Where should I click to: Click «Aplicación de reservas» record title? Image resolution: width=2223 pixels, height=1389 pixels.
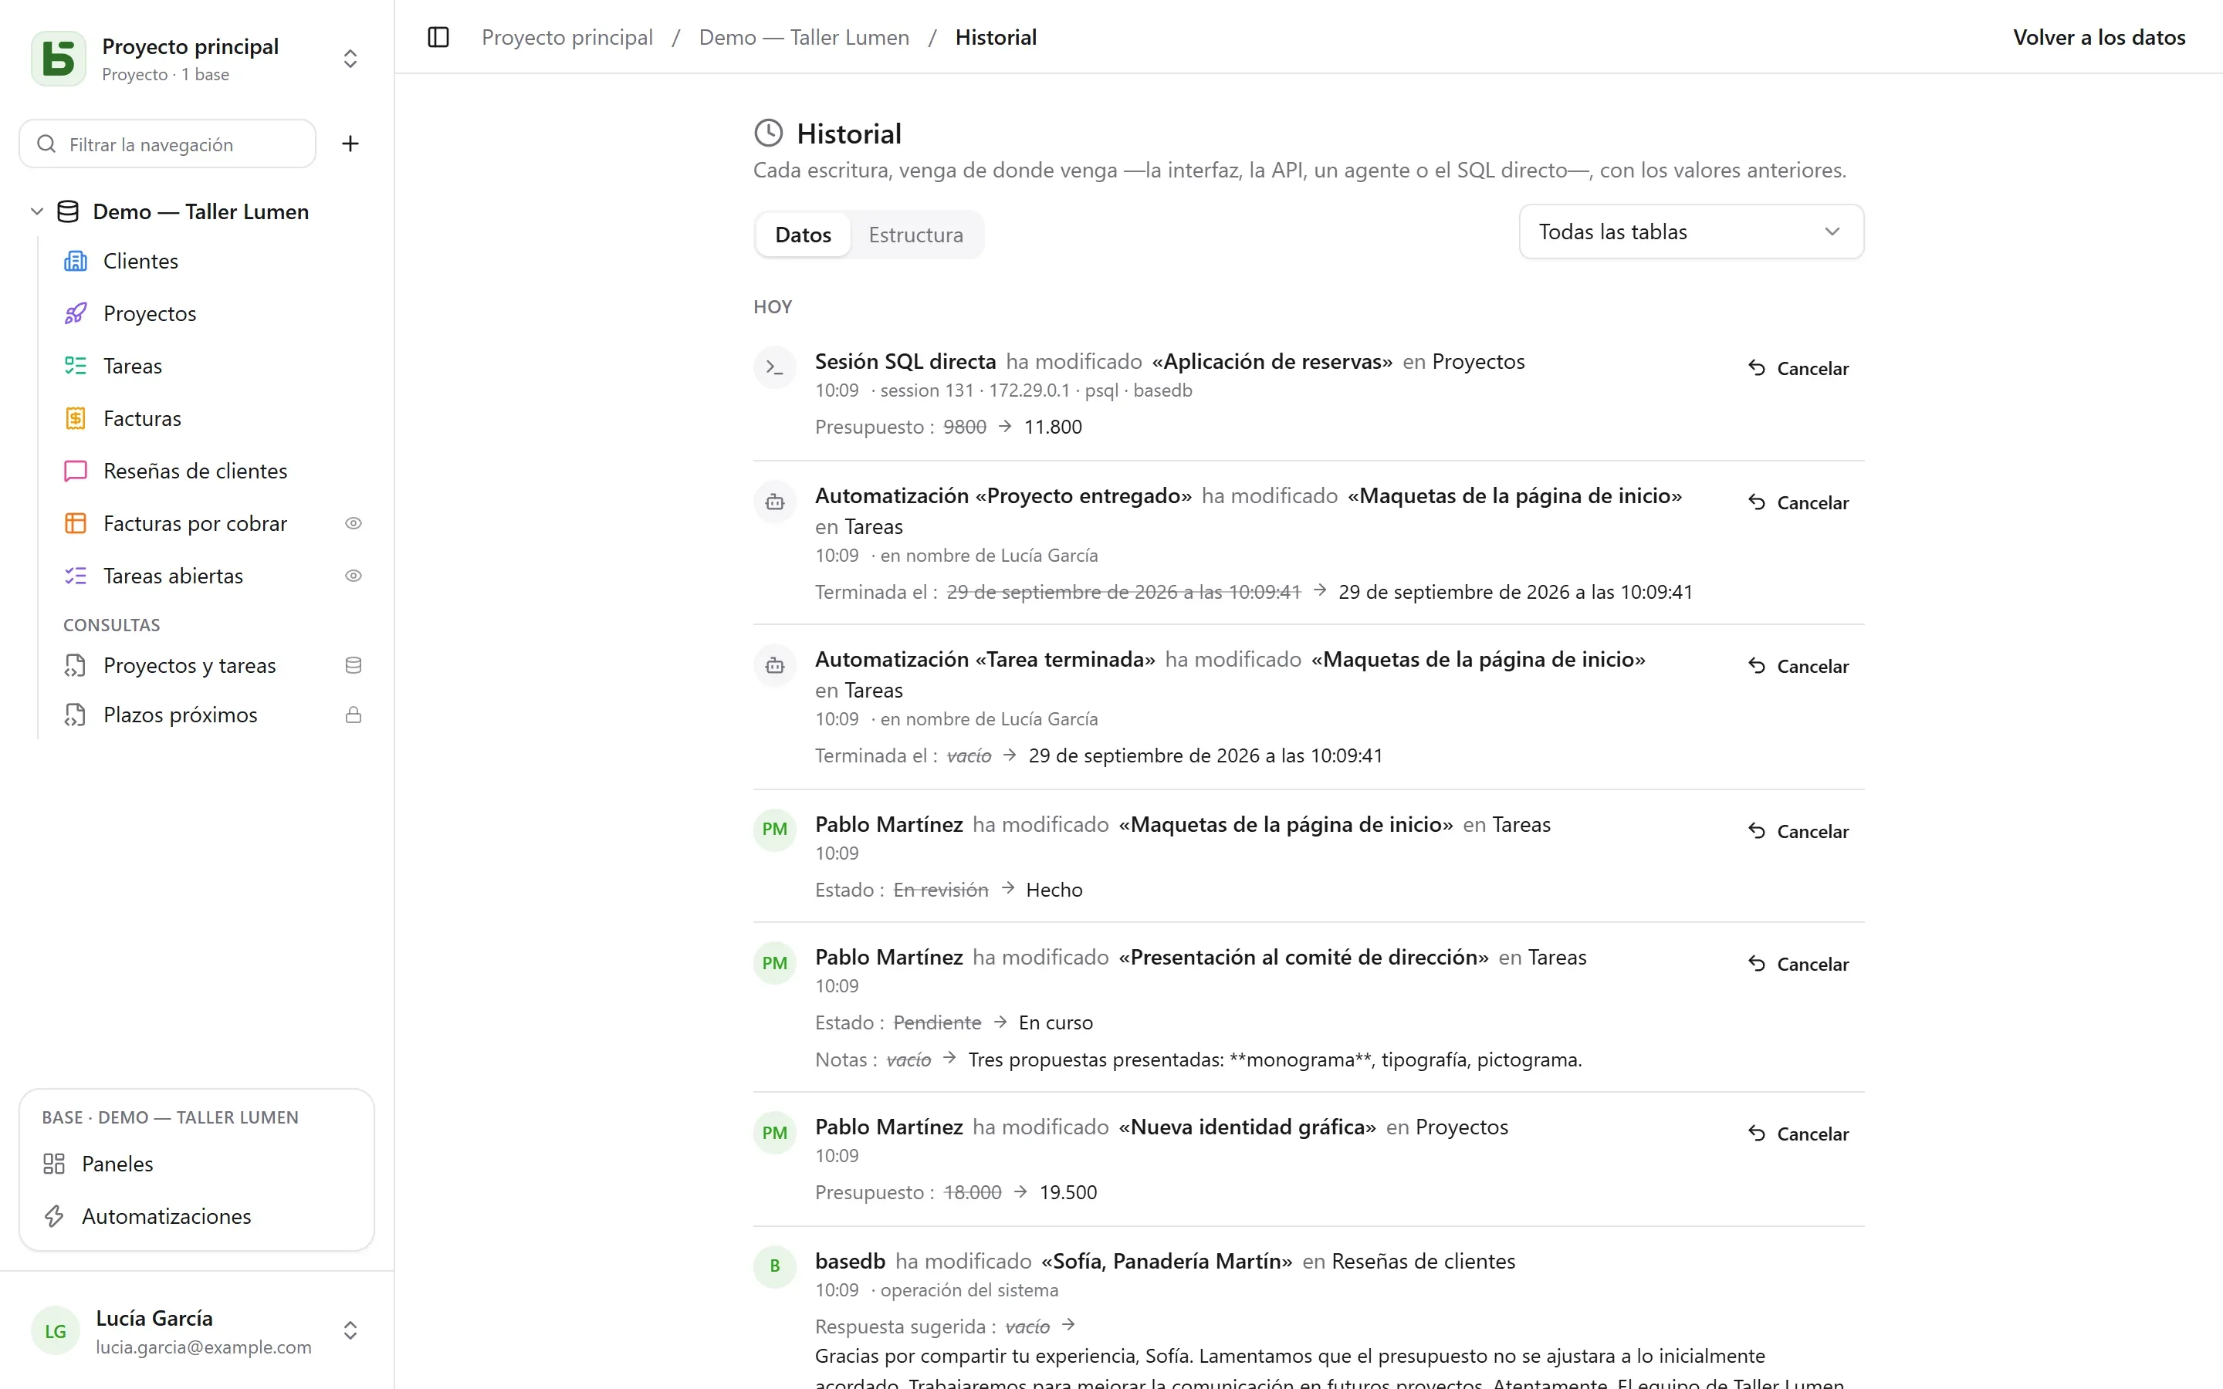(1272, 361)
